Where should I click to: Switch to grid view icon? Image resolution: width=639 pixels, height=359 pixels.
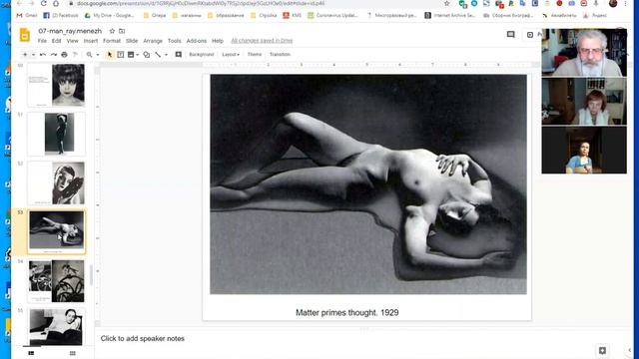tap(73, 353)
